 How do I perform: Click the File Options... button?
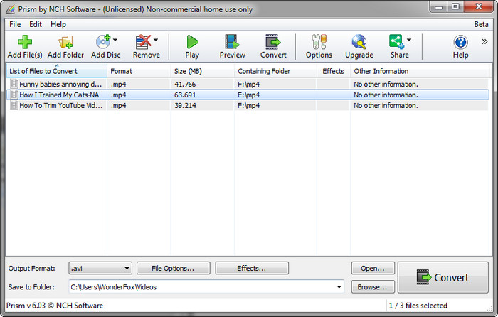click(x=173, y=268)
